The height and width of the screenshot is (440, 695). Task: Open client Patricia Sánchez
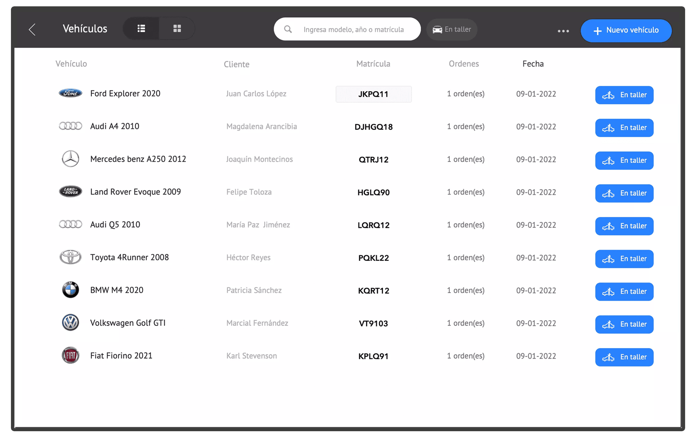[254, 290]
